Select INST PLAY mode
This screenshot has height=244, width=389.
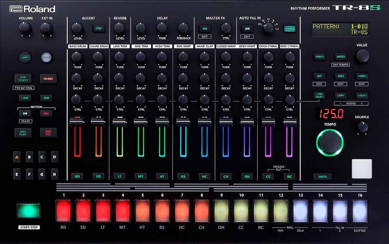pos(23,133)
